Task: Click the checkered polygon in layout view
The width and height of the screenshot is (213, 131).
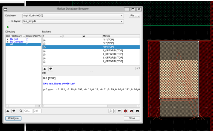Action: (179, 79)
